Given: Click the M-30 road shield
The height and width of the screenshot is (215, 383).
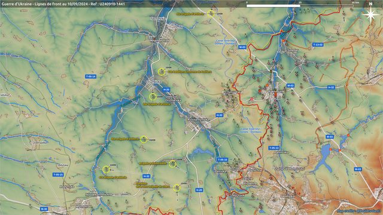Looking at the screenshot, I should click(44, 209).
